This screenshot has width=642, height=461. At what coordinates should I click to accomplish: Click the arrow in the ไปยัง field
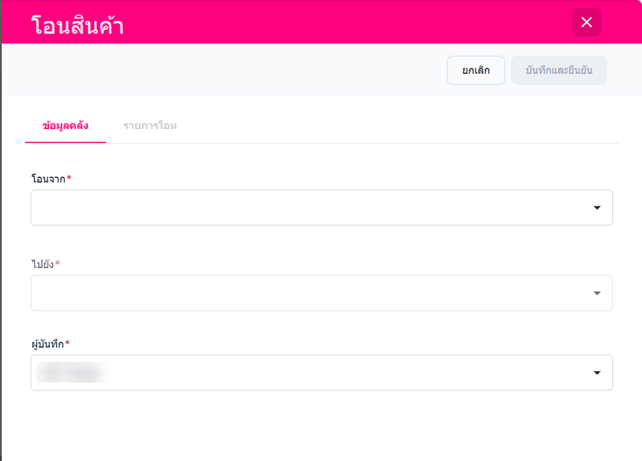597,294
